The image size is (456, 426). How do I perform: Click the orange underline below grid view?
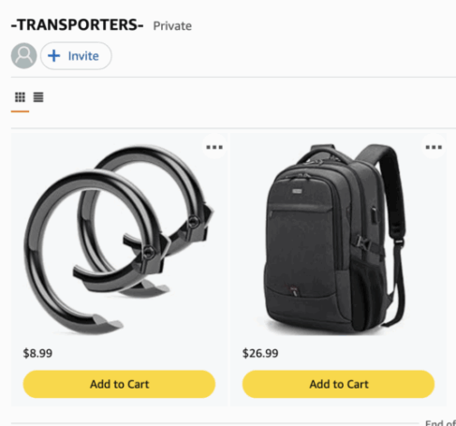(x=20, y=111)
